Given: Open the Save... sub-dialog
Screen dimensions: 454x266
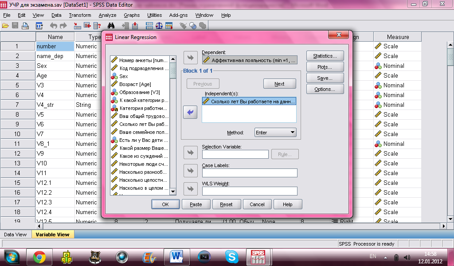Looking at the screenshot, I should pyautogui.click(x=325, y=78).
